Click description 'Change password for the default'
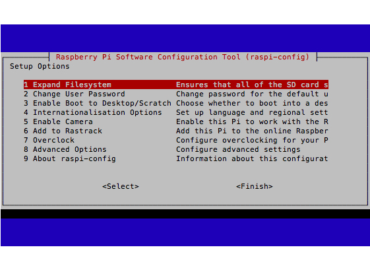This screenshot has height=270, width=370. coord(247,94)
